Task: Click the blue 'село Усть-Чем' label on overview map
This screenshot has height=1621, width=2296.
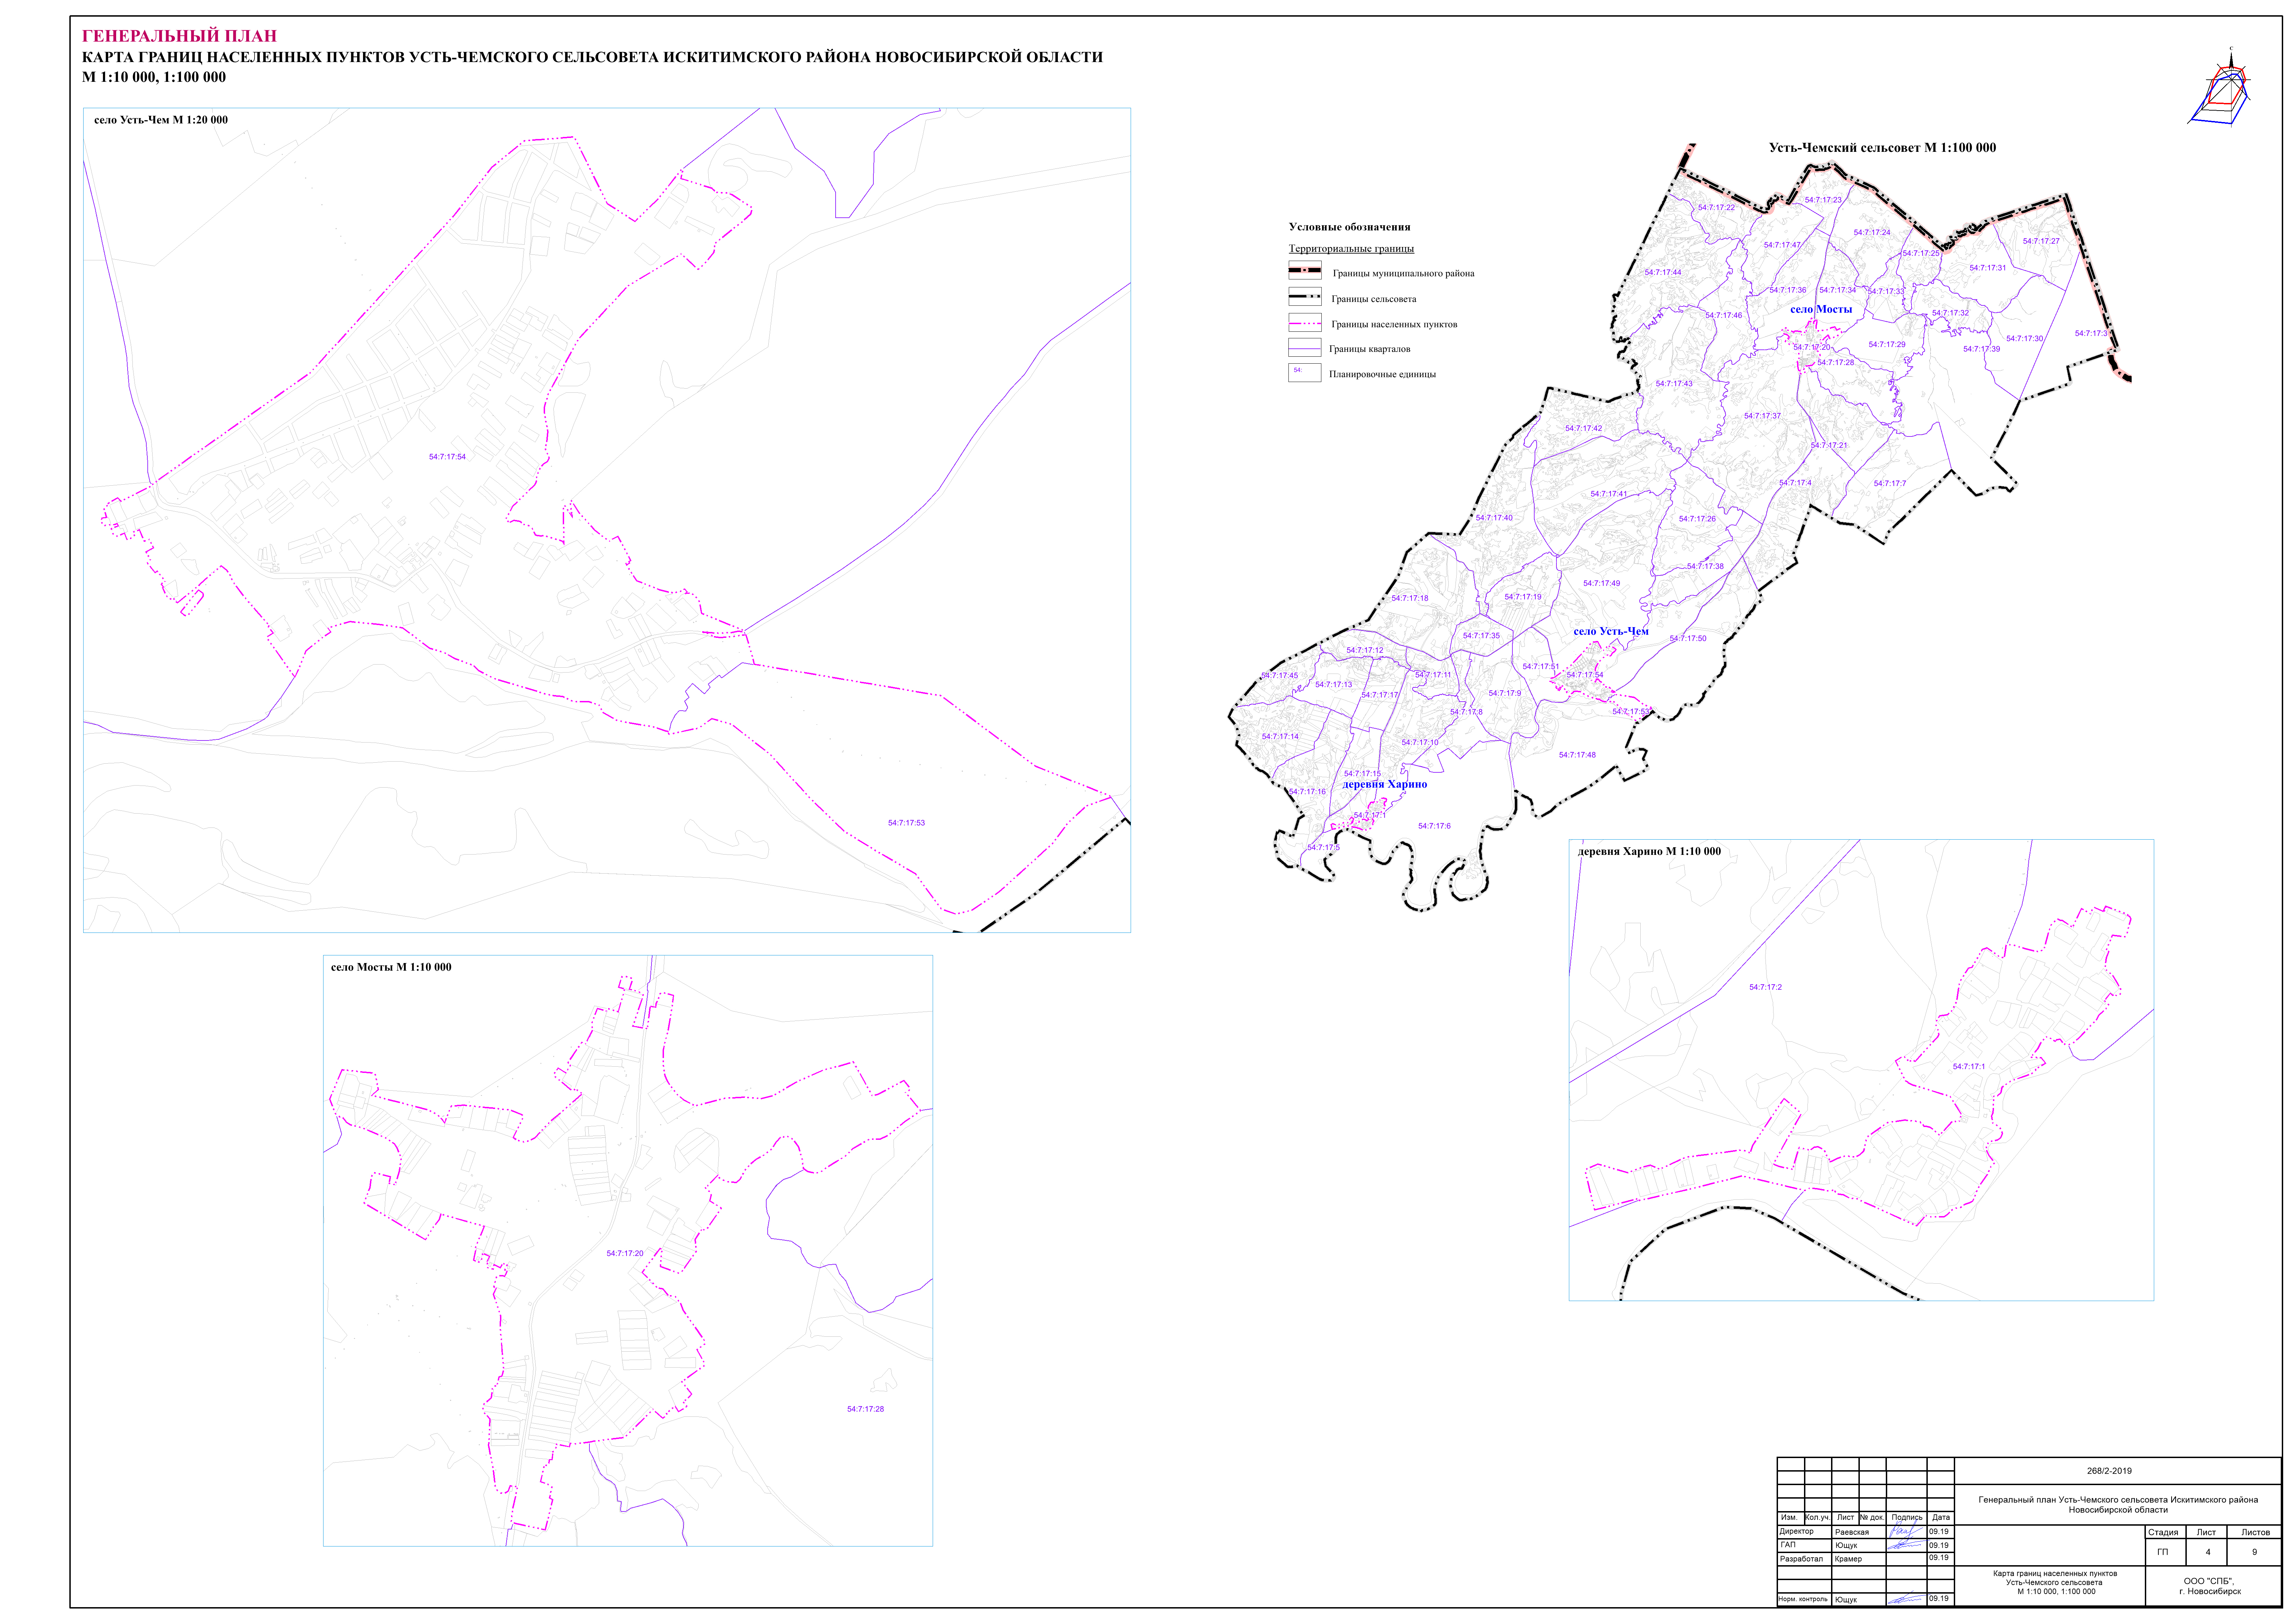Action: click(1611, 631)
